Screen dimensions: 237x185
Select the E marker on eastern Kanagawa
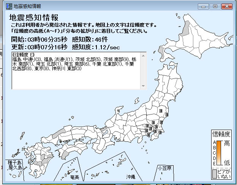point(148,134)
